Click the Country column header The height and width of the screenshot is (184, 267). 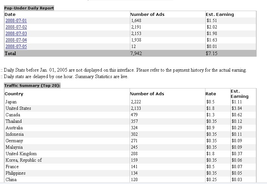point(14,94)
